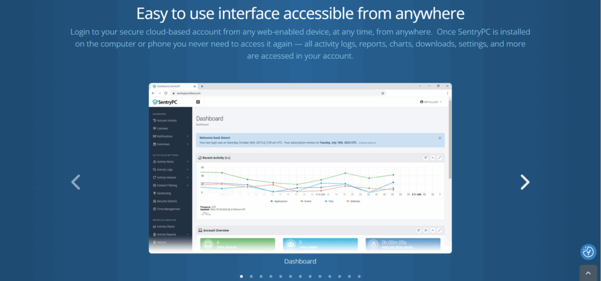601x281 pixels.
Task: Click the Activity Charts sidebar icon
Action: point(154,226)
